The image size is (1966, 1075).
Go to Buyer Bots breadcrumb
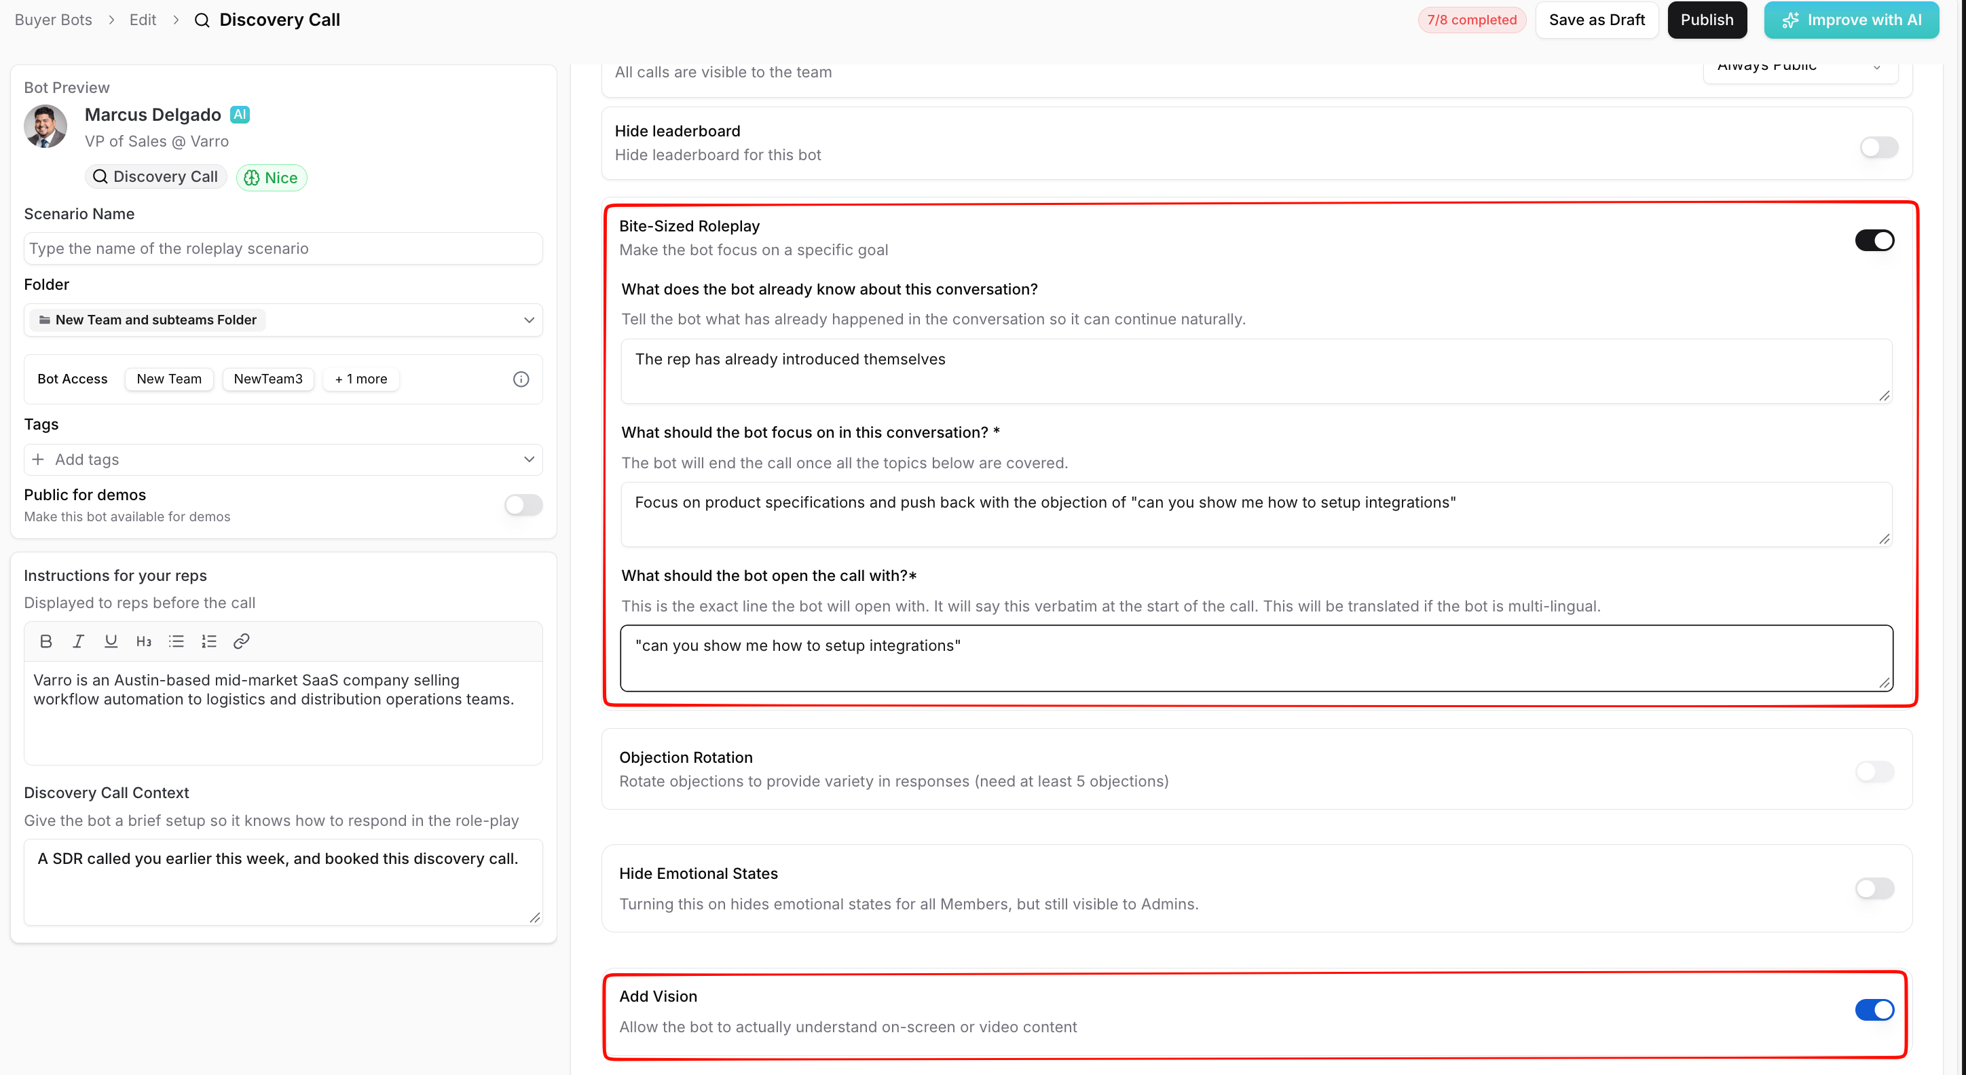(x=54, y=20)
